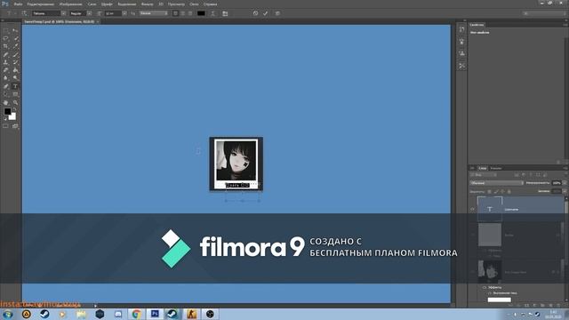This screenshot has width=569, height=320.
Task: Open the anti-aliasing method dropdown
Action: point(154,13)
